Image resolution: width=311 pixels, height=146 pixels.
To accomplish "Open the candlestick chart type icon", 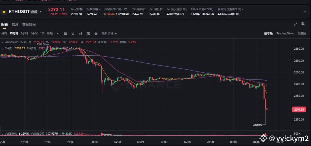I will click(81, 34).
